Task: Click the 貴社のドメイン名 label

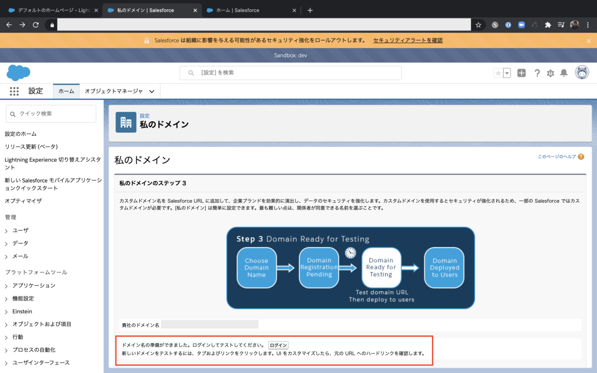Action: (140, 325)
